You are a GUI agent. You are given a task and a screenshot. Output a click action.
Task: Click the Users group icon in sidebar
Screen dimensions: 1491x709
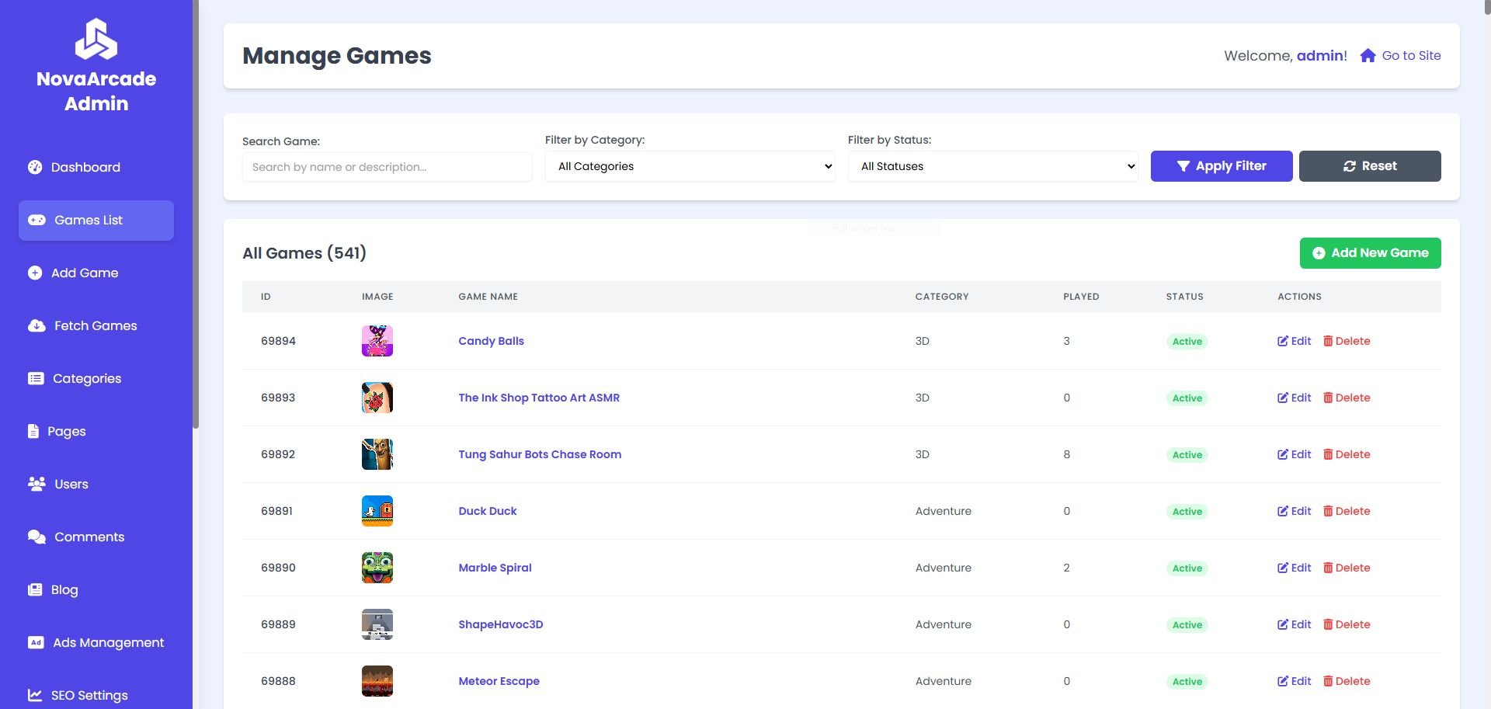pos(36,484)
